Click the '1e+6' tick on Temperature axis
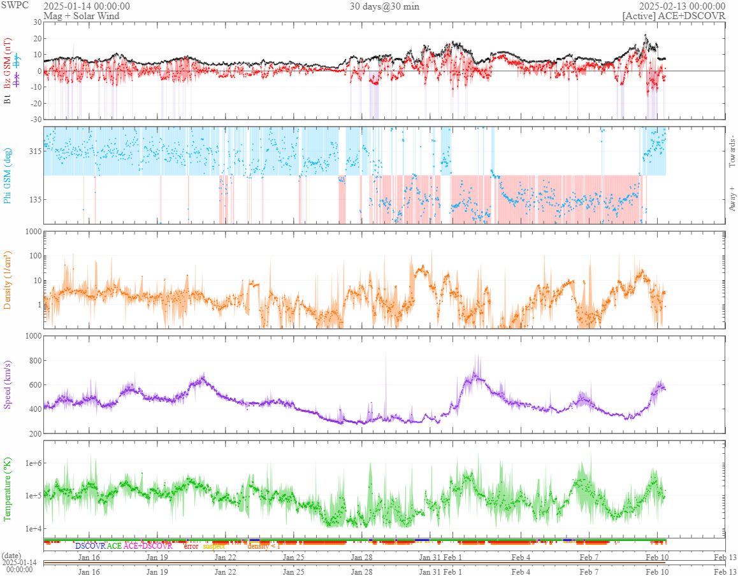The height and width of the screenshot is (576, 738). coord(33,463)
